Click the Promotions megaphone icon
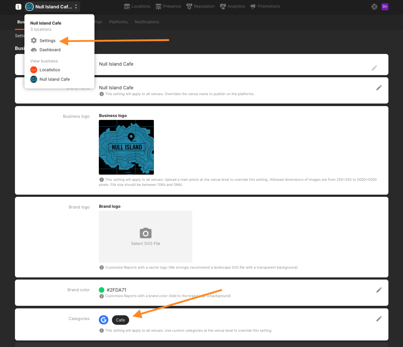This screenshot has height=347, width=403. [253, 7]
